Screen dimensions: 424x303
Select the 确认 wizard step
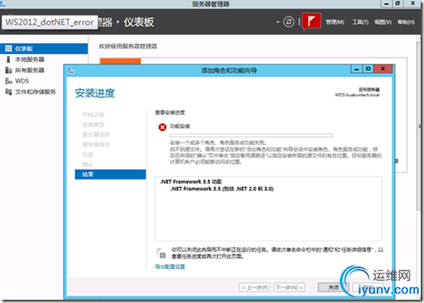coord(87,164)
